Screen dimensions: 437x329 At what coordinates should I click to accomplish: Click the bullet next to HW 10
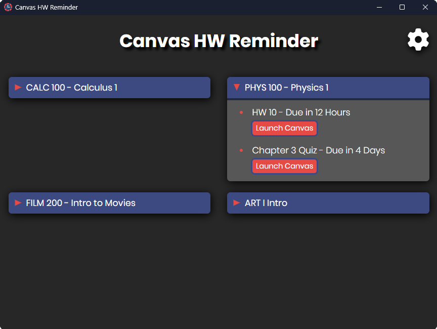(241, 112)
